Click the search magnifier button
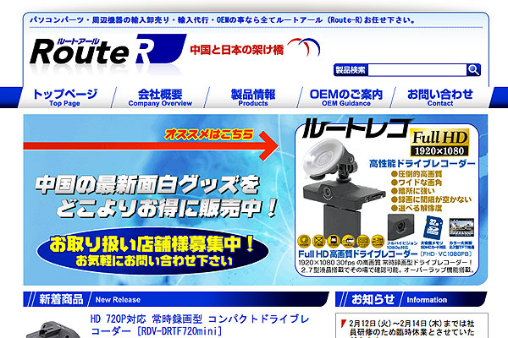The height and width of the screenshot is (338, 508). [473, 70]
